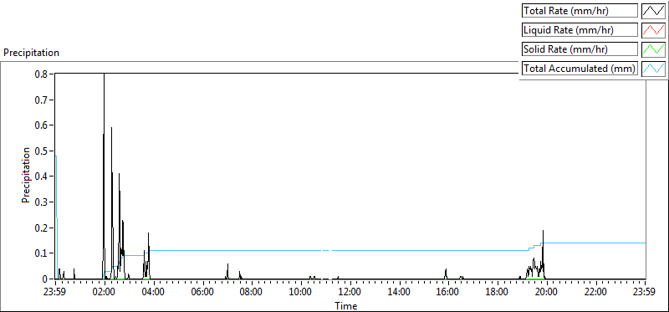This screenshot has width=669, height=312.
Task: Click the 0.1 y-axis value
Action: click(41, 253)
